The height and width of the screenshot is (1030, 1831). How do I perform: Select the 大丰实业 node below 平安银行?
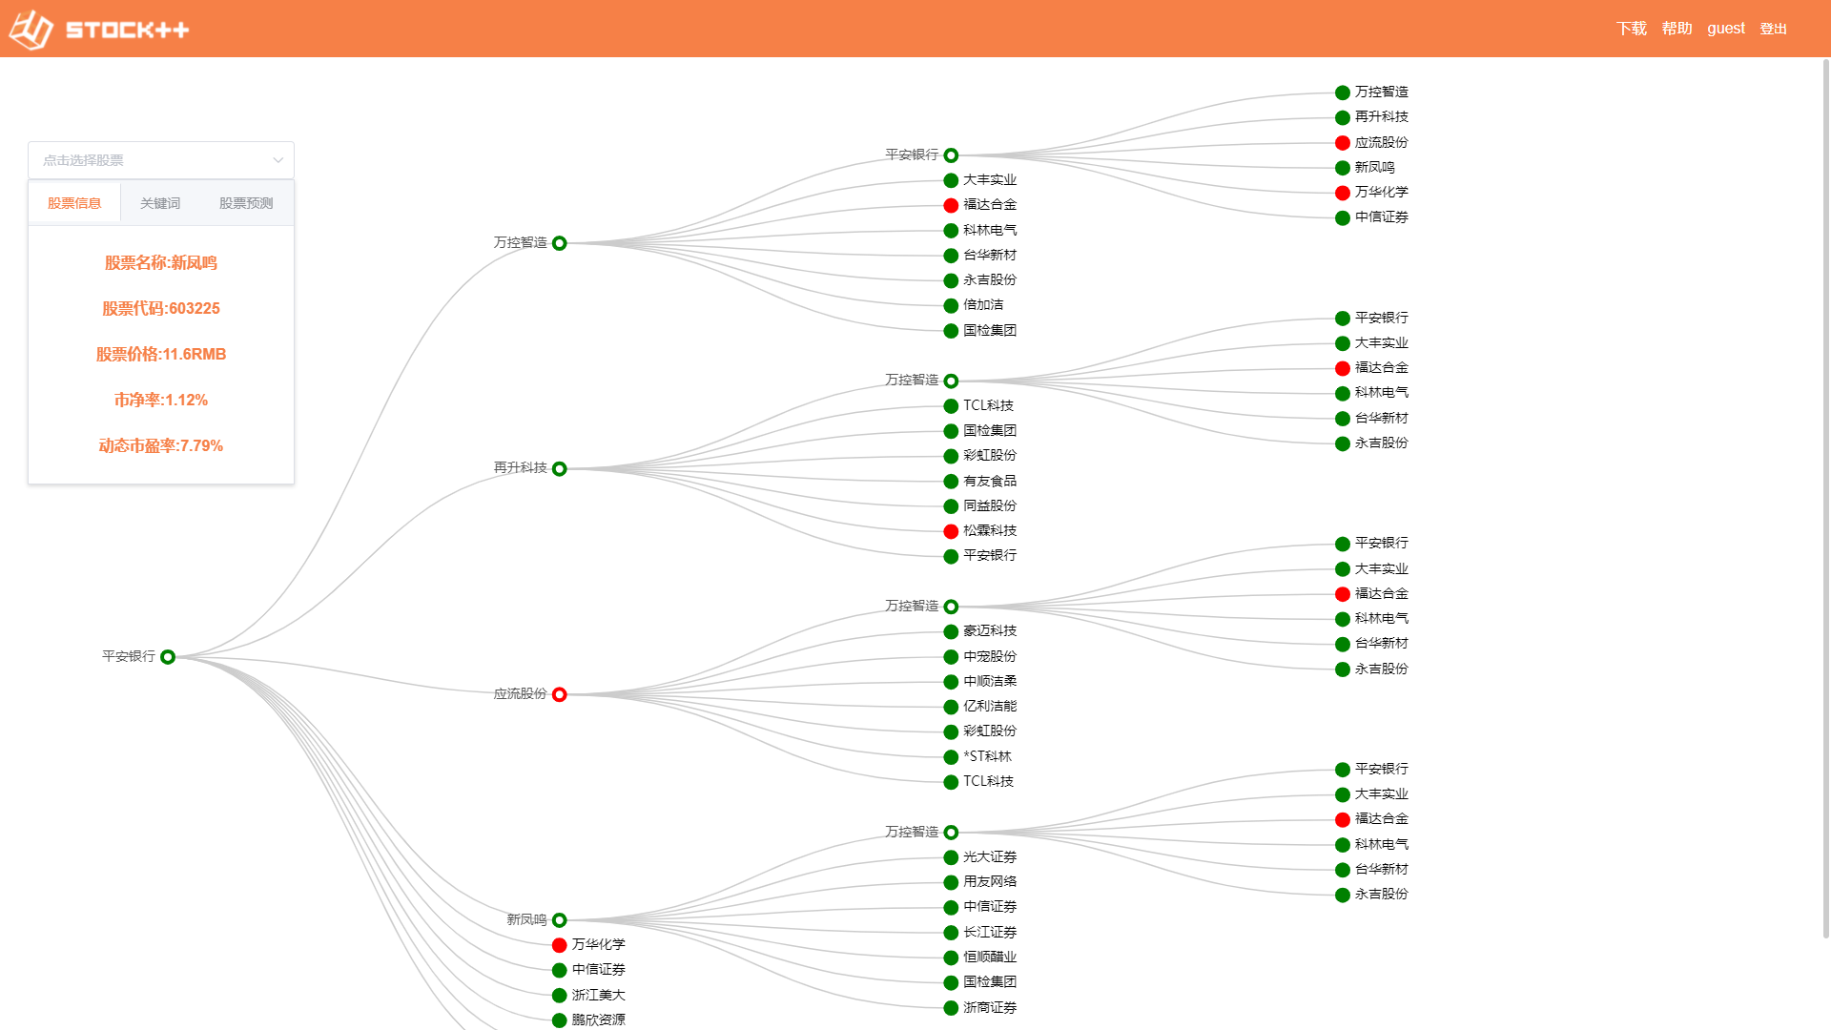click(951, 180)
